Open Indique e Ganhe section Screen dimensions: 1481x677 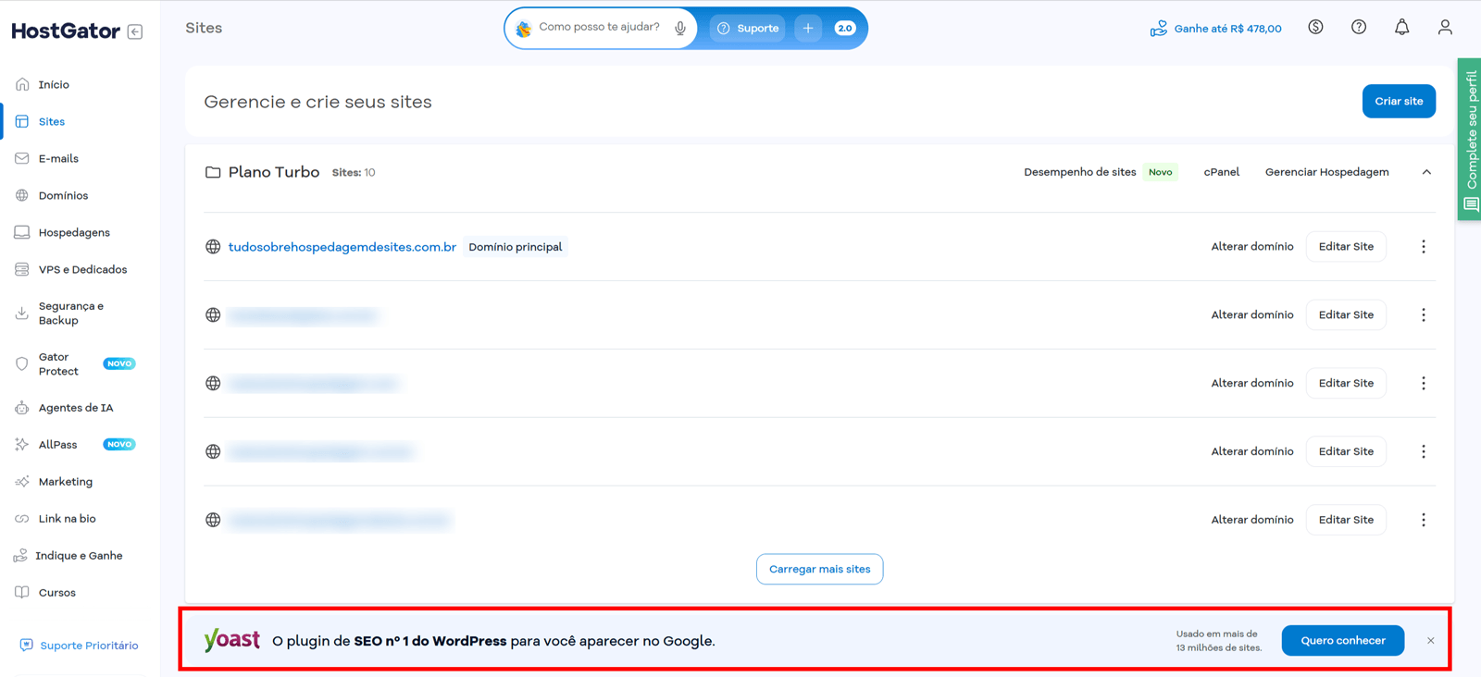[x=79, y=556]
